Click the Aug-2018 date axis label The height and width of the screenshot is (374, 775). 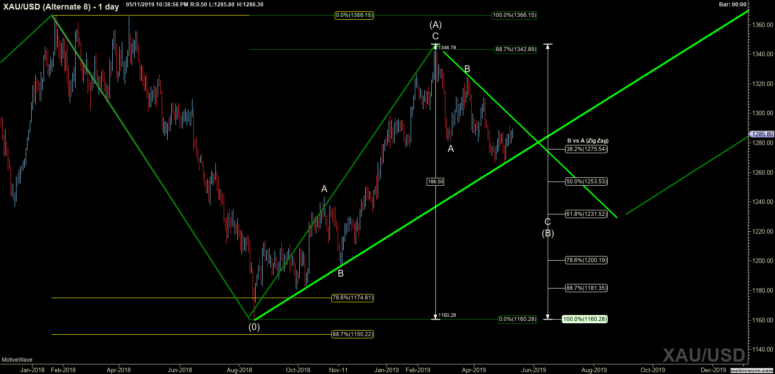coord(239,370)
